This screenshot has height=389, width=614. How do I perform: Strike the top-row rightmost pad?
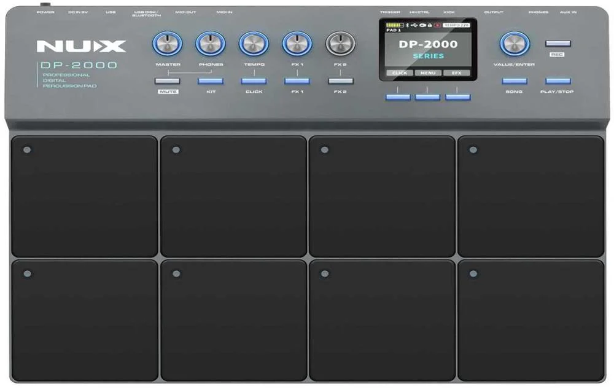(x=531, y=196)
